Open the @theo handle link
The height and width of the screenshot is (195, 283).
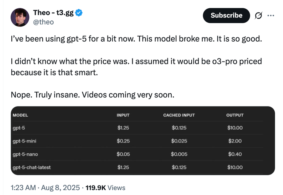[x=43, y=22]
